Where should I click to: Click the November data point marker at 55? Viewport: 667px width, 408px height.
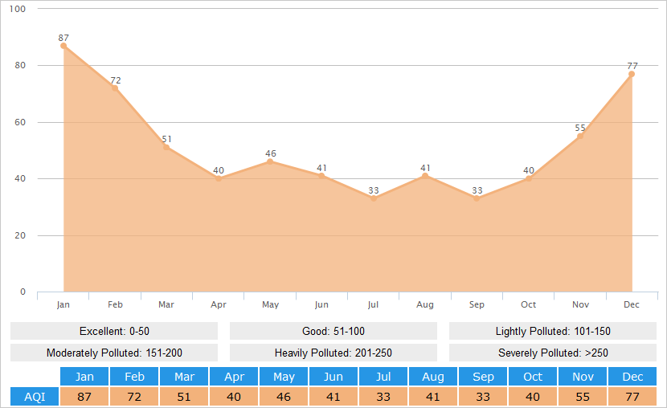click(580, 136)
